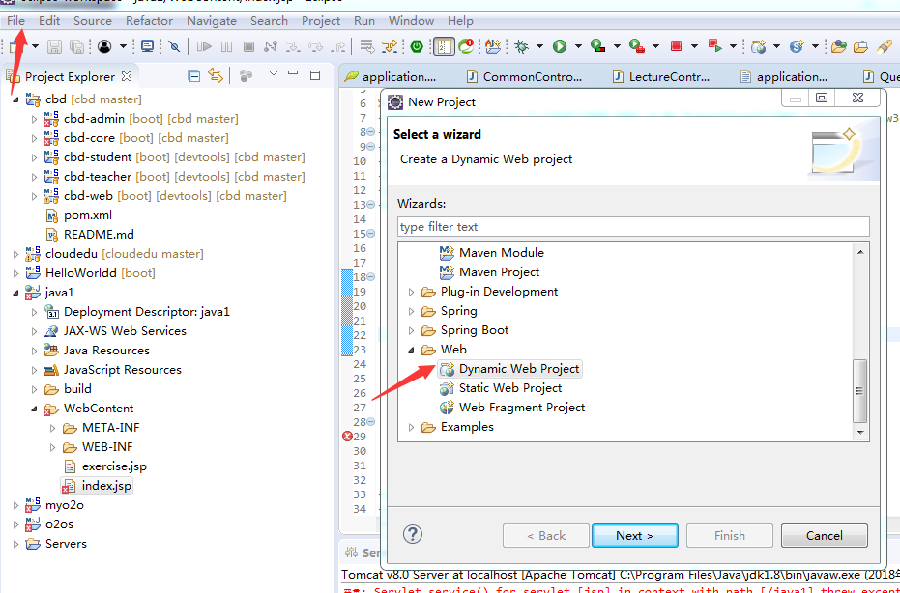
Task: Open the user profile dropdown arrow
Action: click(x=123, y=46)
